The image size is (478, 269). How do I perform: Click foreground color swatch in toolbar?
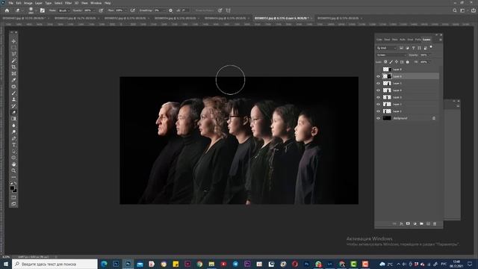pyautogui.click(x=12, y=188)
